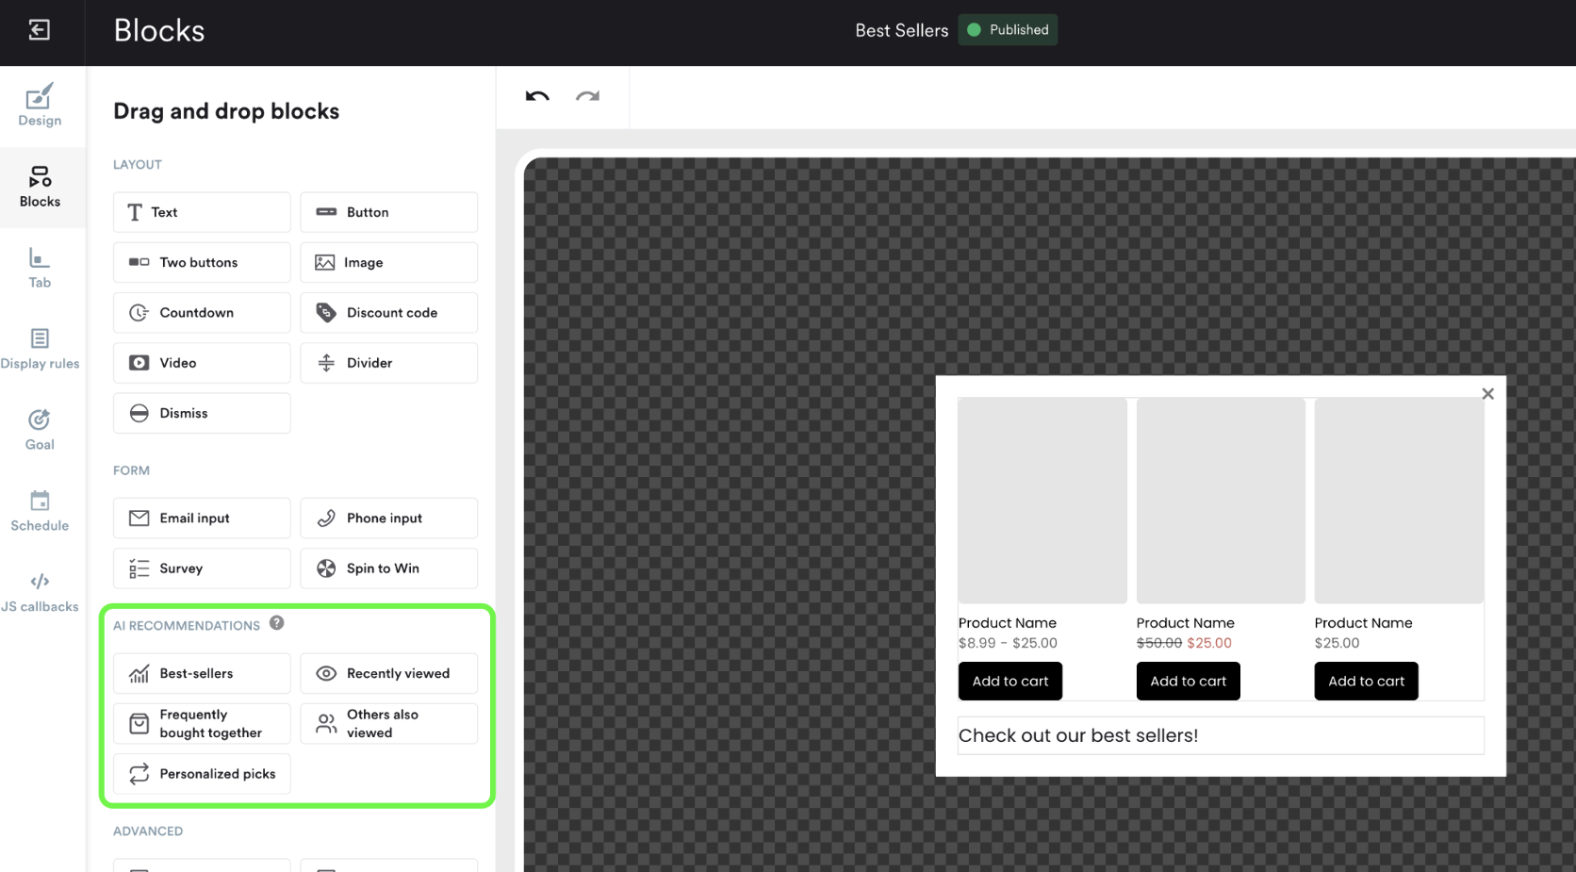Image resolution: width=1576 pixels, height=872 pixels.
Task: Open the Schedule sidebar section
Action: click(x=40, y=511)
